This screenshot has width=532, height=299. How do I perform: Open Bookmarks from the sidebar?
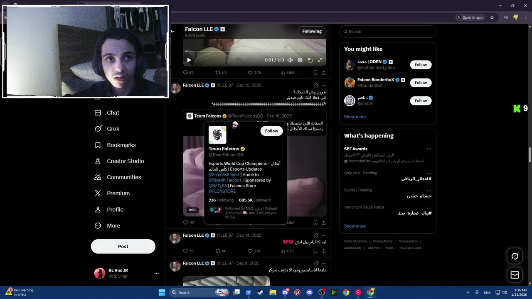[x=116, y=145]
